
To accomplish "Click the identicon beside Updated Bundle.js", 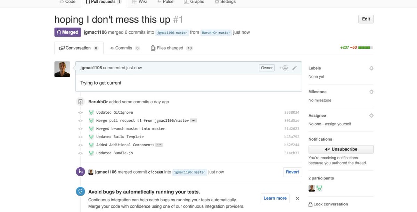I will click(91, 153).
